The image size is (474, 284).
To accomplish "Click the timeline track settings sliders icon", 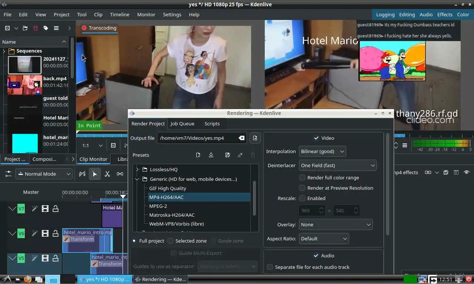I will (x=8, y=174).
